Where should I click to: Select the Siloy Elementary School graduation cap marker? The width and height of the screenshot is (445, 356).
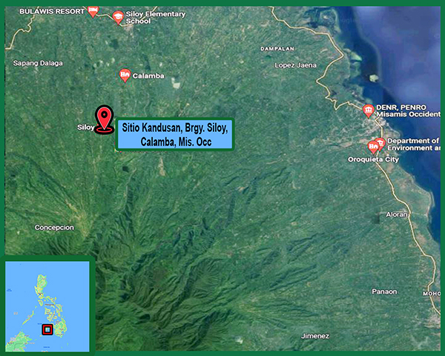[118, 16]
